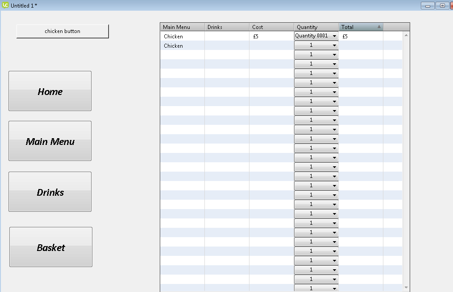Open the Drinks page
The height and width of the screenshot is (292, 453).
pyautogui.click(x=50, y=192)
